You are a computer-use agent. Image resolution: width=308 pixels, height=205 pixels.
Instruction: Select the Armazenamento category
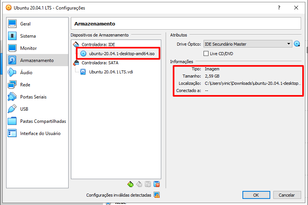click(x=37, y=60)
